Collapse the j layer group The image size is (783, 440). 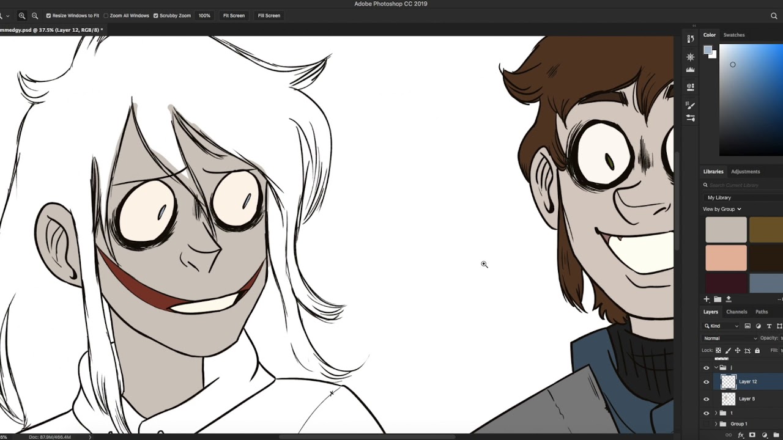click(x=716, y=368)
